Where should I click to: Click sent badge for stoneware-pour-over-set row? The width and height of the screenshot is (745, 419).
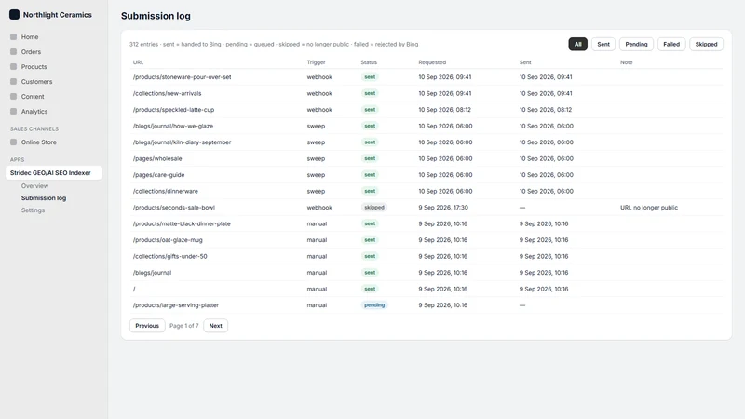click(x=370, y=77)
